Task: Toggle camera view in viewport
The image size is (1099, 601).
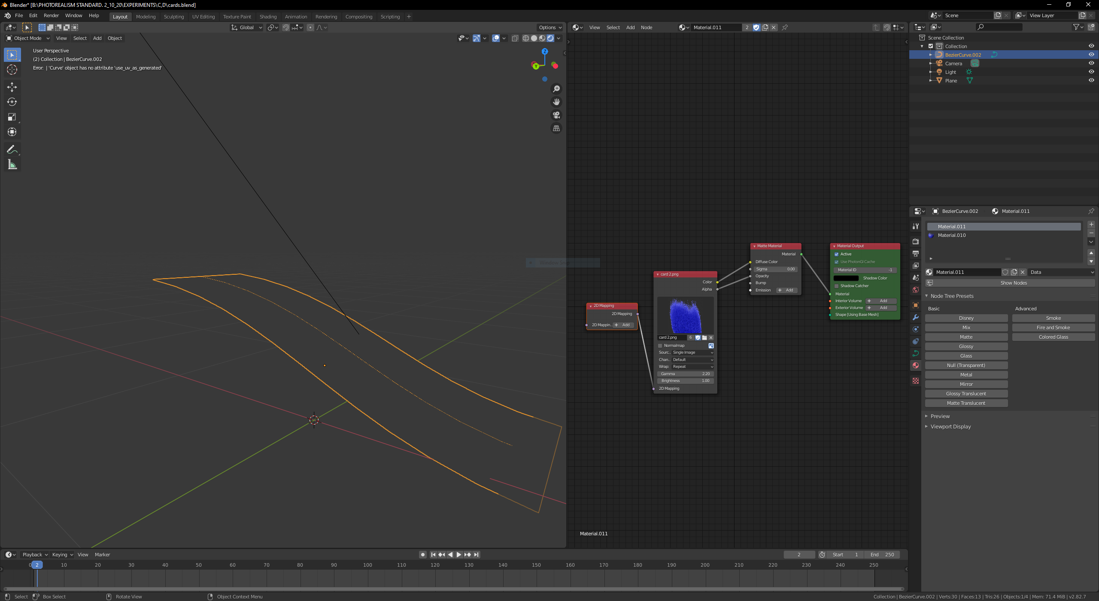Action: [556, 115]
